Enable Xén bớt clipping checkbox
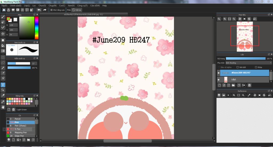 click(238, 67)
